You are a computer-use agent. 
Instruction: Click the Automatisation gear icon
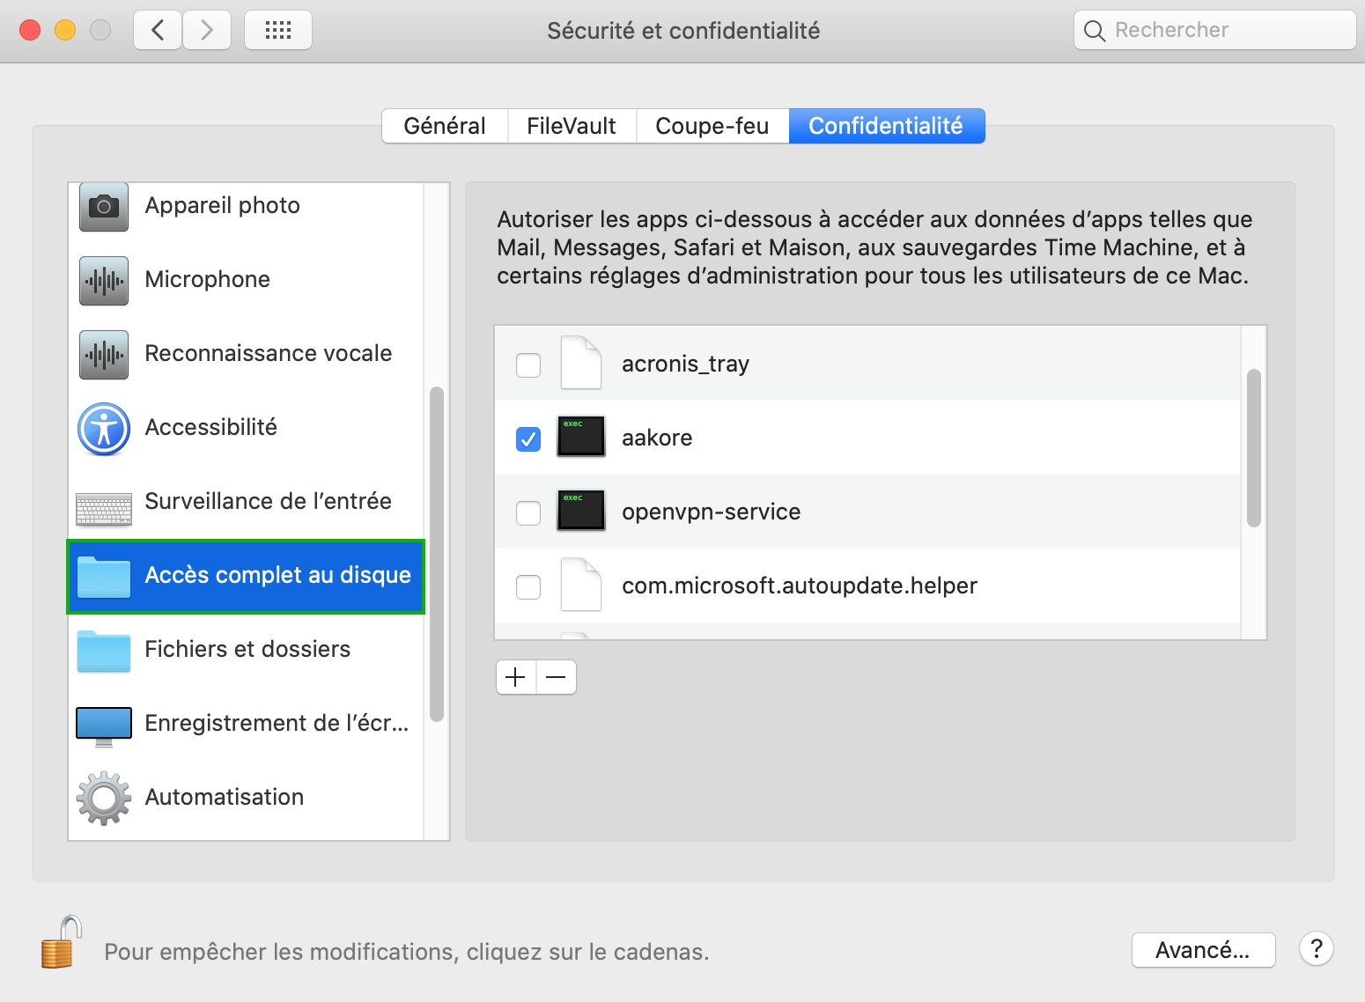click(104, 798)
